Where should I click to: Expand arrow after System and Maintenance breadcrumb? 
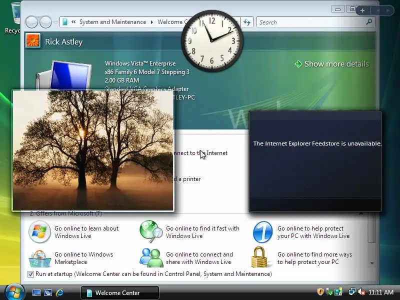(152, 22)
